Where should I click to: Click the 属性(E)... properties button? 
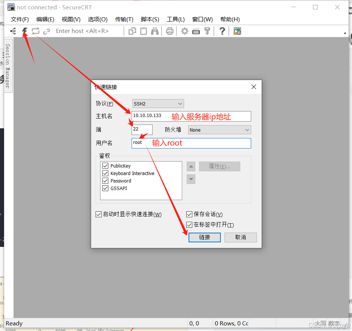tap(220, 166)
